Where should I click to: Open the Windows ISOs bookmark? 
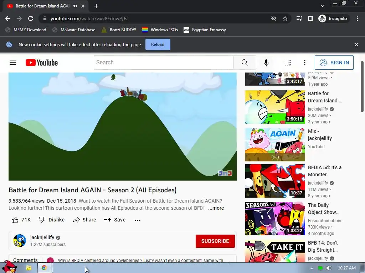click(160, 30)
